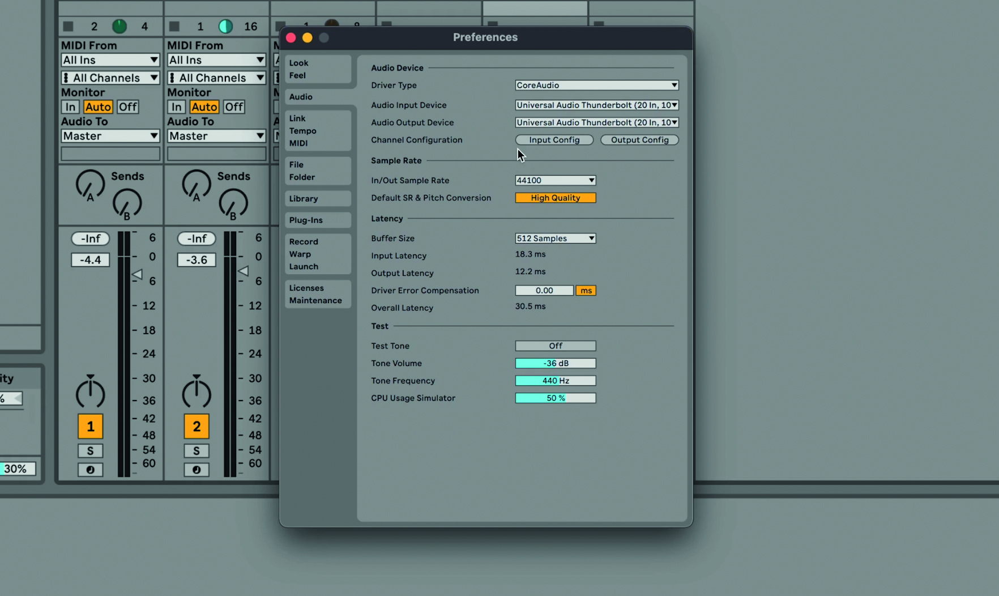The image size is (999, 596).
Task: Set track 2 monitor to Auto
Action: tap(204, 107)
